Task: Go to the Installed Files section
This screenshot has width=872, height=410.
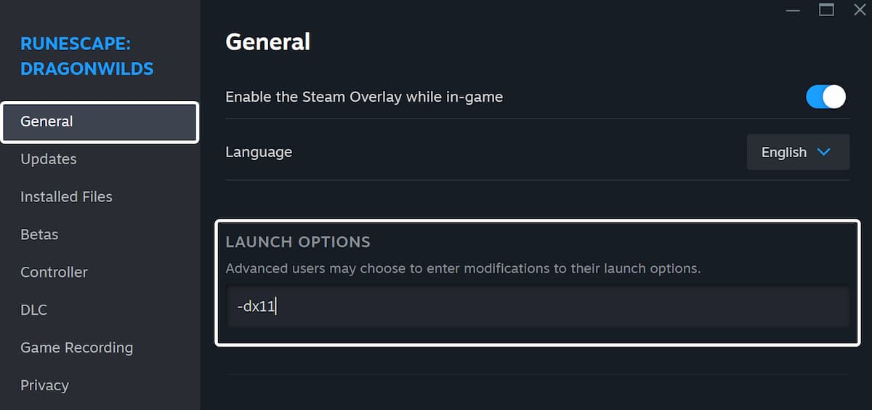Action: pyautogui.click(x=66, y=197)
